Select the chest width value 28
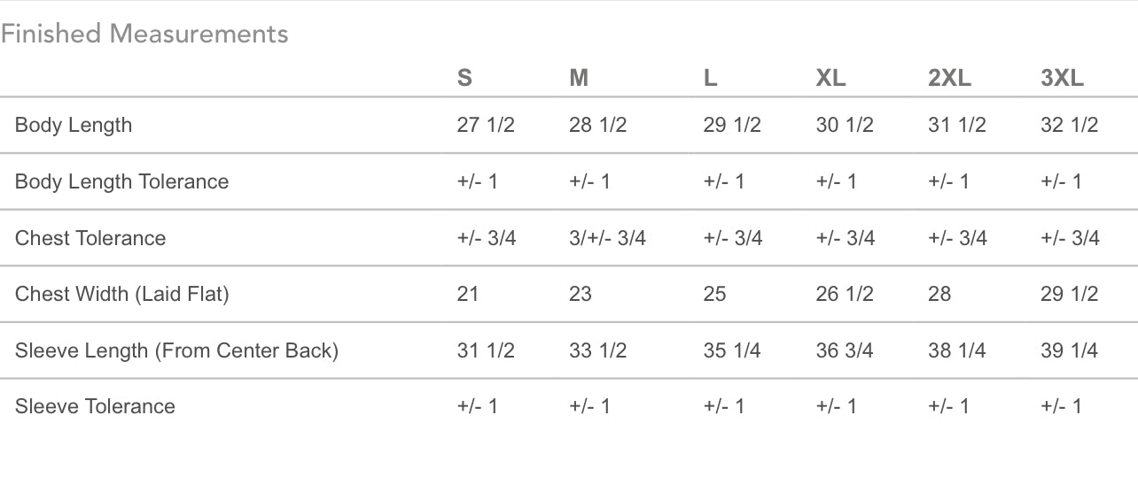 tap(939, 294)
